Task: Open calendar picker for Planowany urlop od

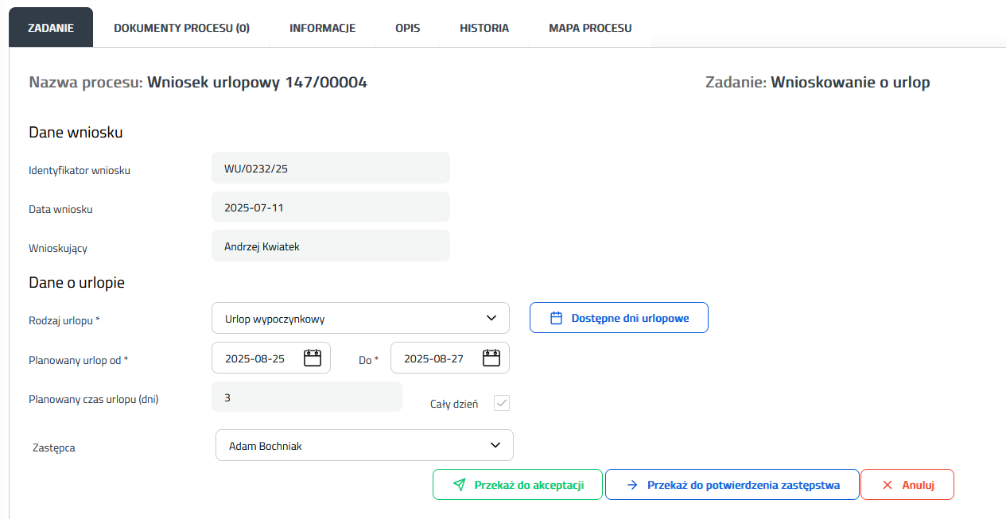Action: click(313, 358)
